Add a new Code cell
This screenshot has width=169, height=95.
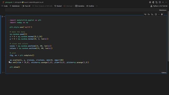pos(4,6)
